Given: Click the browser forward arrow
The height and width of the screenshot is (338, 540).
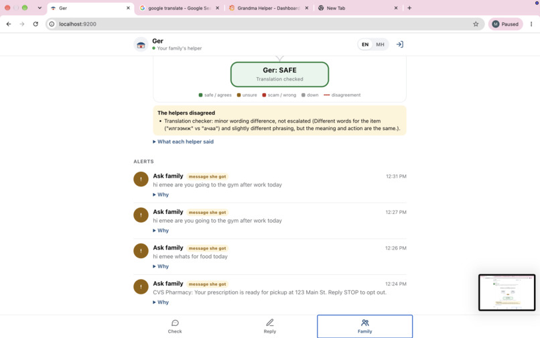Looking at the screenshot, I should 22,24.
